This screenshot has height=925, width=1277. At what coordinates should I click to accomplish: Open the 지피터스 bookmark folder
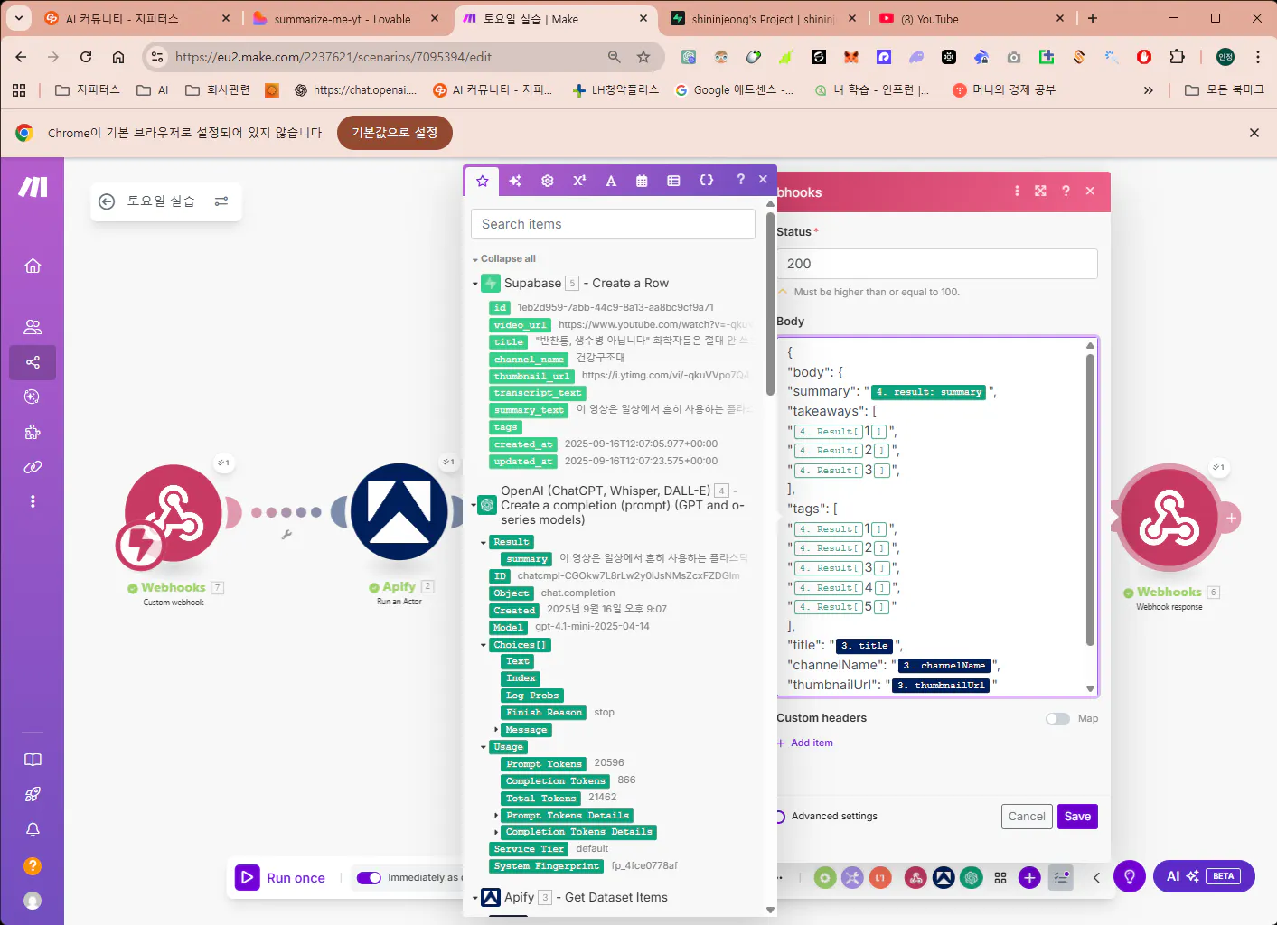tap(88, 90)
